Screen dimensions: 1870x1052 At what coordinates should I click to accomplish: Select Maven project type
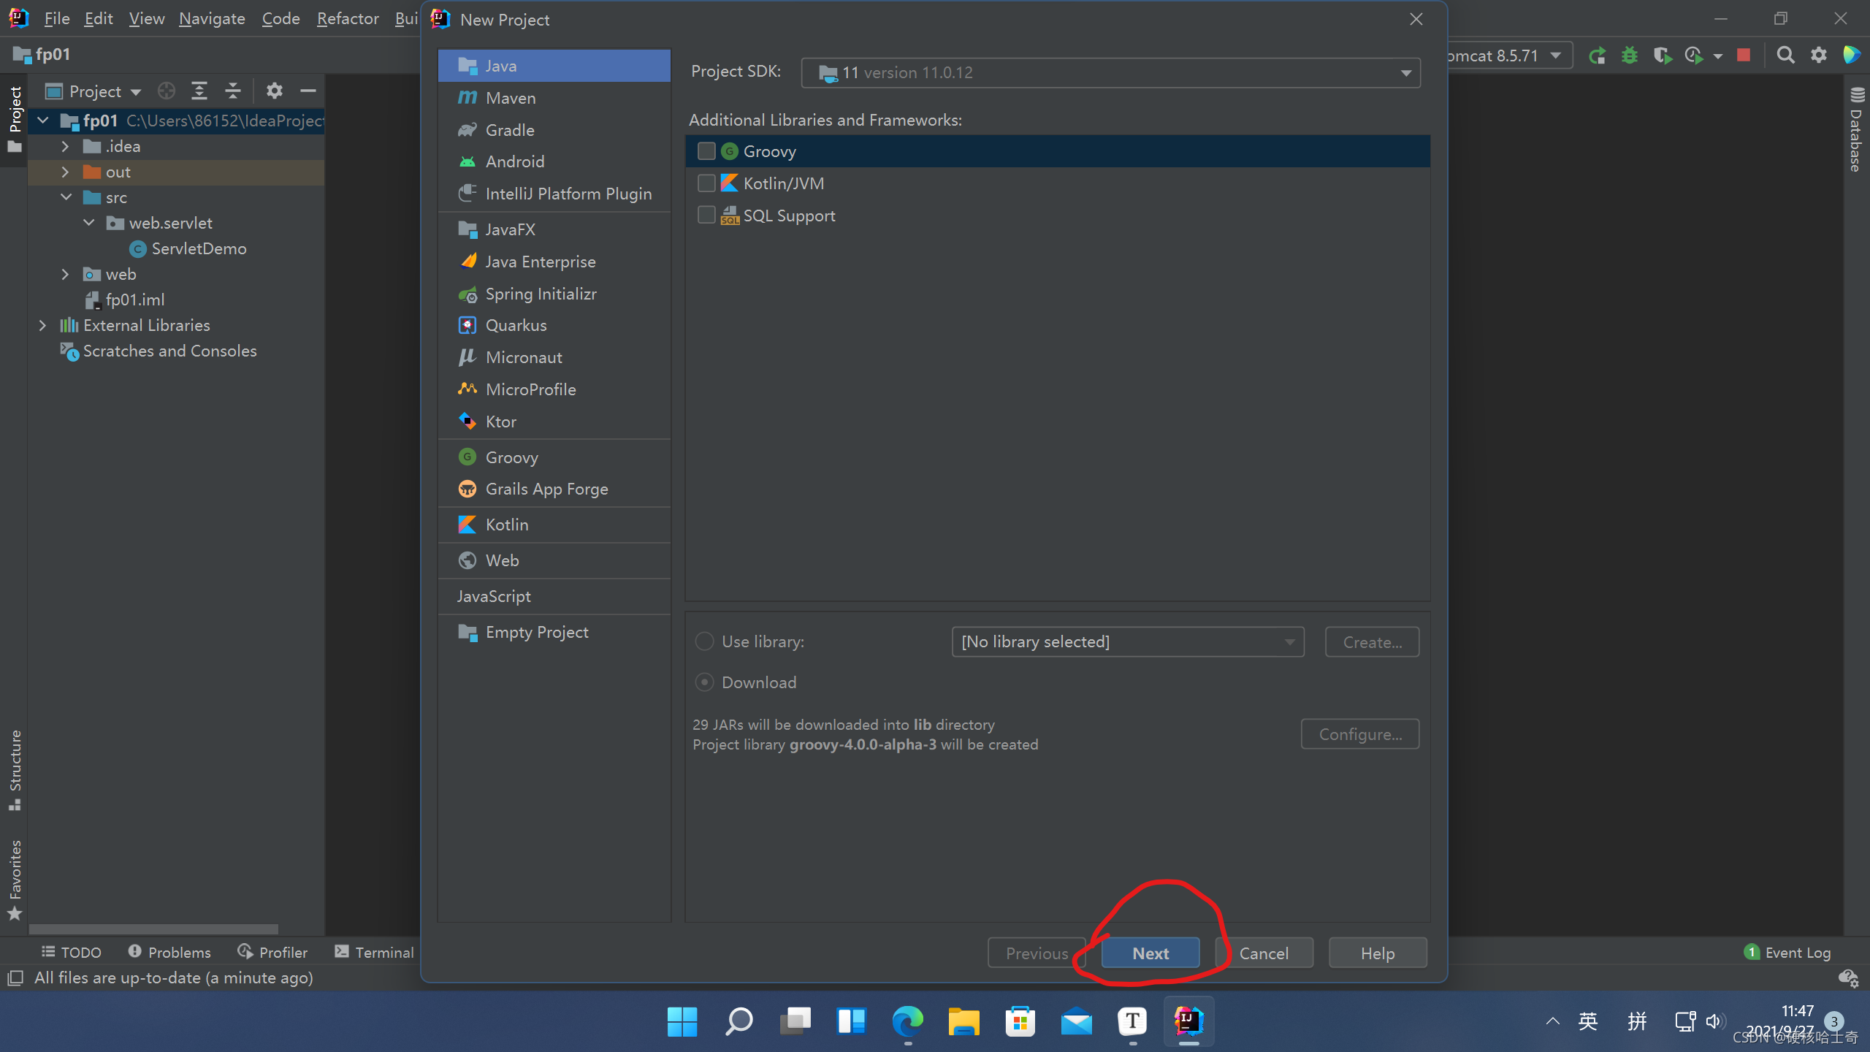pyautogui.click(x=554, y=98)
